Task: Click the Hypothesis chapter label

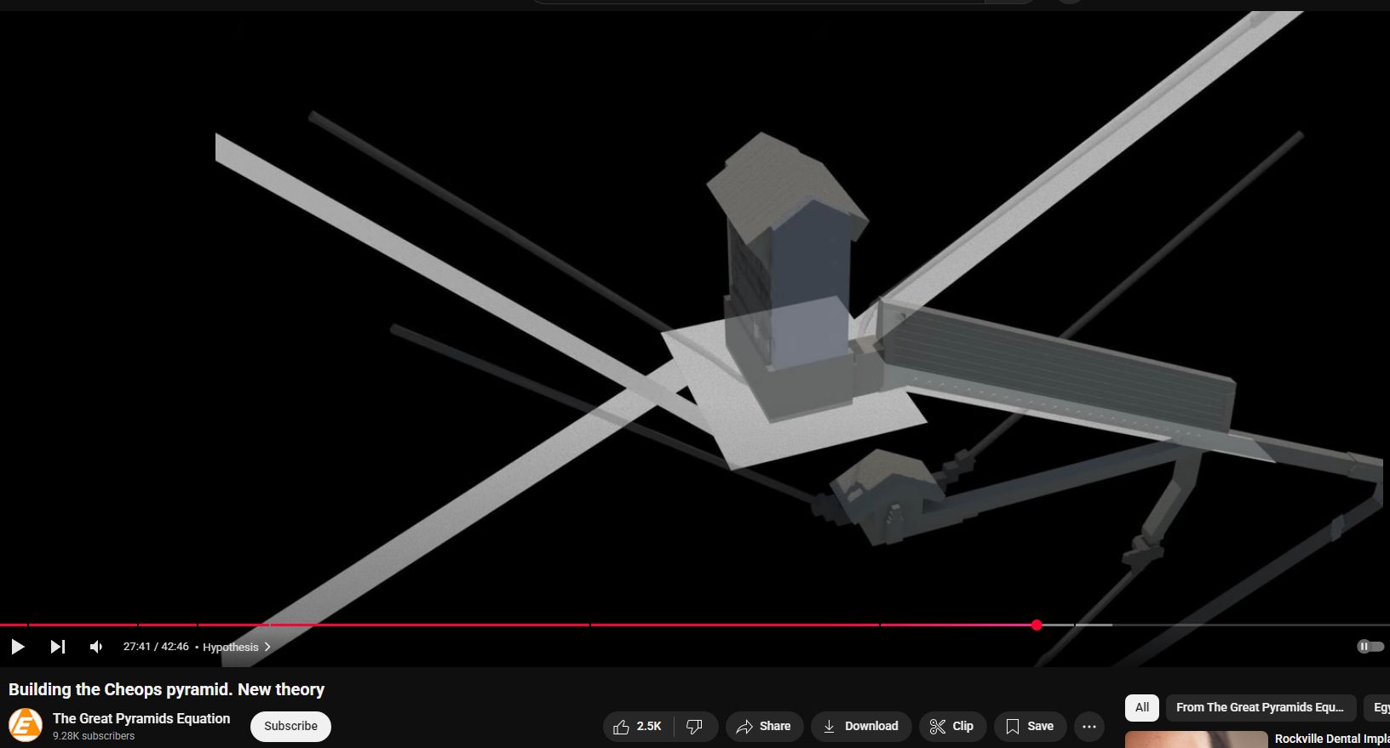Action: (231, 647)
